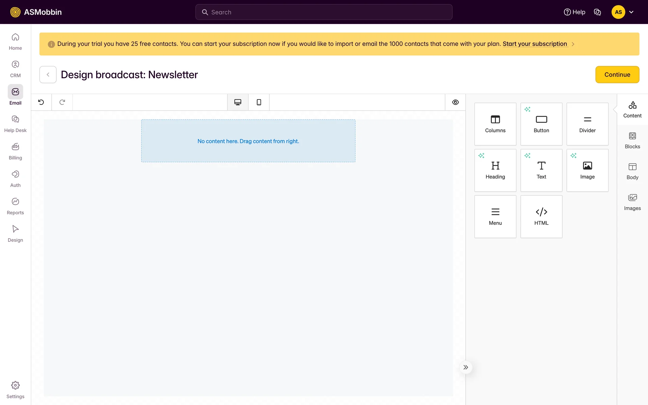Select the Menu content block
The width and height of the screenshot is (648, 405).
495,216
